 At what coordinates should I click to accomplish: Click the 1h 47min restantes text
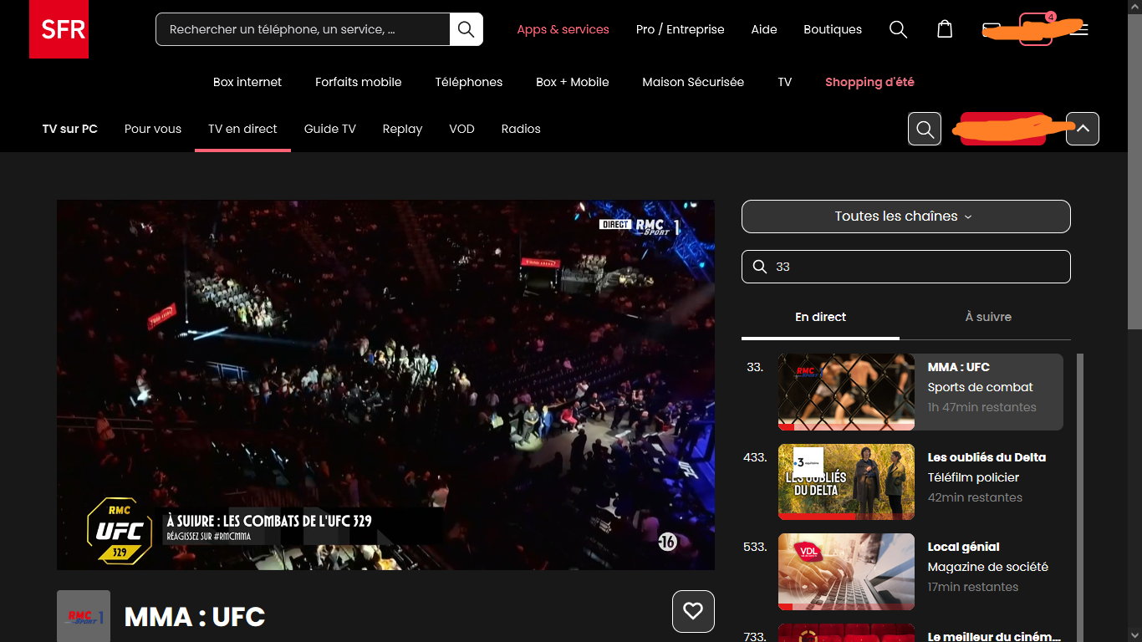pos(982,407)
